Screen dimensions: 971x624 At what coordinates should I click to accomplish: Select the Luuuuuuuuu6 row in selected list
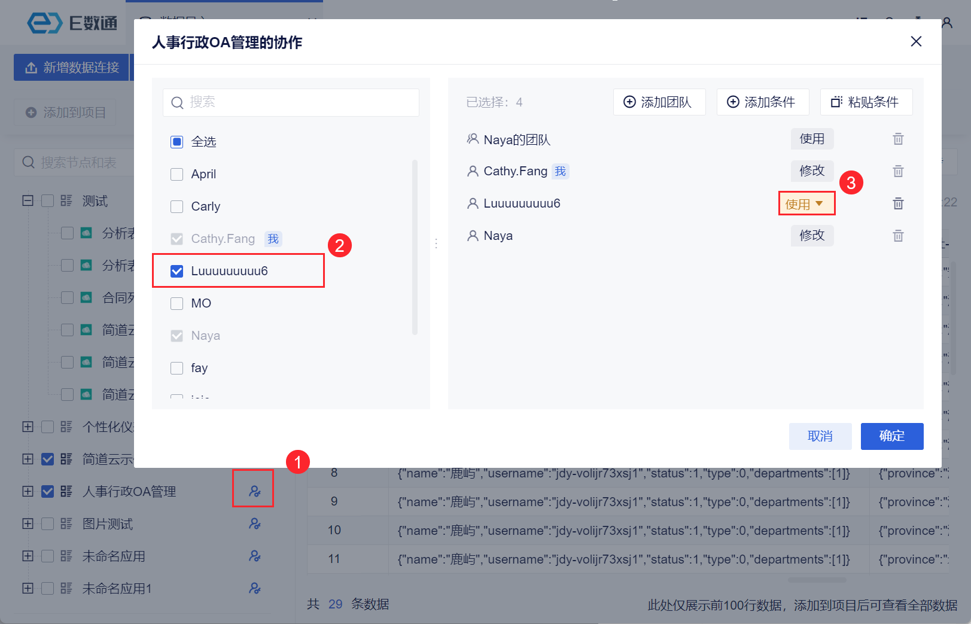click(x=686, y=203)
